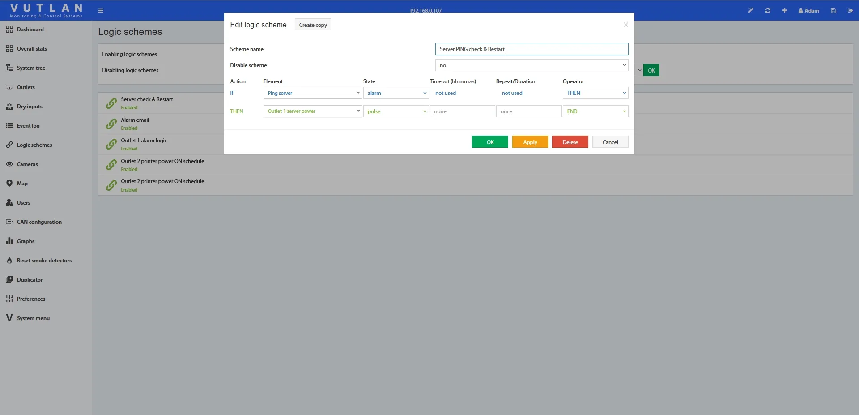Open Preferences from the sidebar

point(31,299)
